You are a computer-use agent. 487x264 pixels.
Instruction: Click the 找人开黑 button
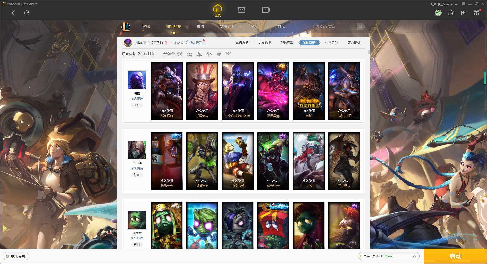(x=196, y=43)
